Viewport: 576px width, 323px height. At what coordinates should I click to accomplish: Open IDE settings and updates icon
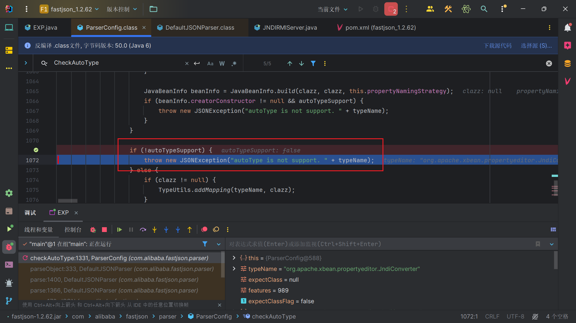pos(503,9)
